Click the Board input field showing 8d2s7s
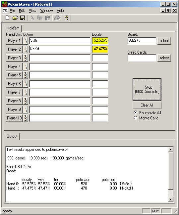The image size is (179, 215). [142, 41]
